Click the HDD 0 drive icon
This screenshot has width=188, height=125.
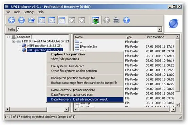pos(19,41)
